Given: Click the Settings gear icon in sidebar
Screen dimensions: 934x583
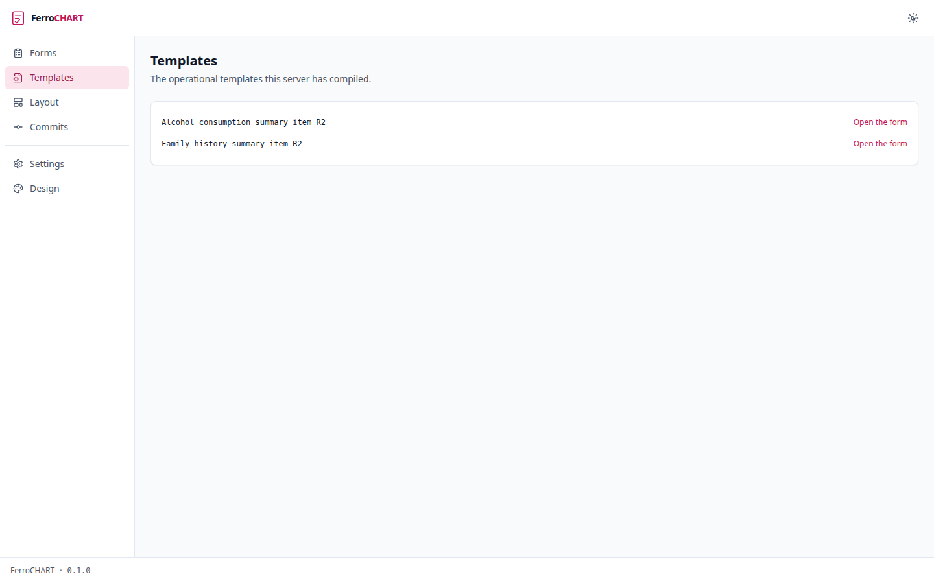Looking at the screenshot, I should pyautogui.click(x=18, y=164).
